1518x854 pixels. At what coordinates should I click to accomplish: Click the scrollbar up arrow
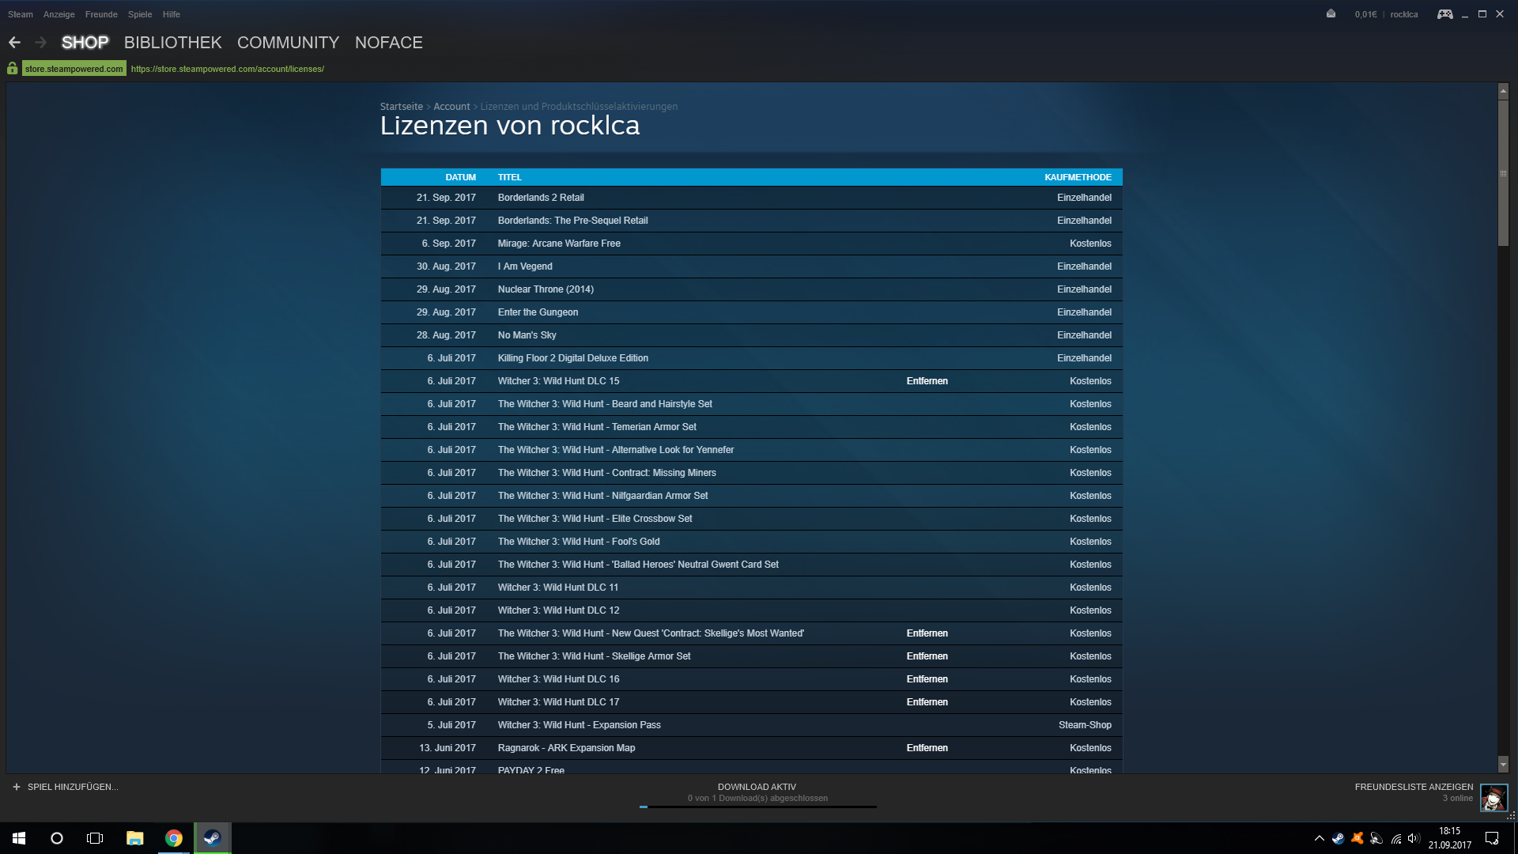coord(1503,92)
